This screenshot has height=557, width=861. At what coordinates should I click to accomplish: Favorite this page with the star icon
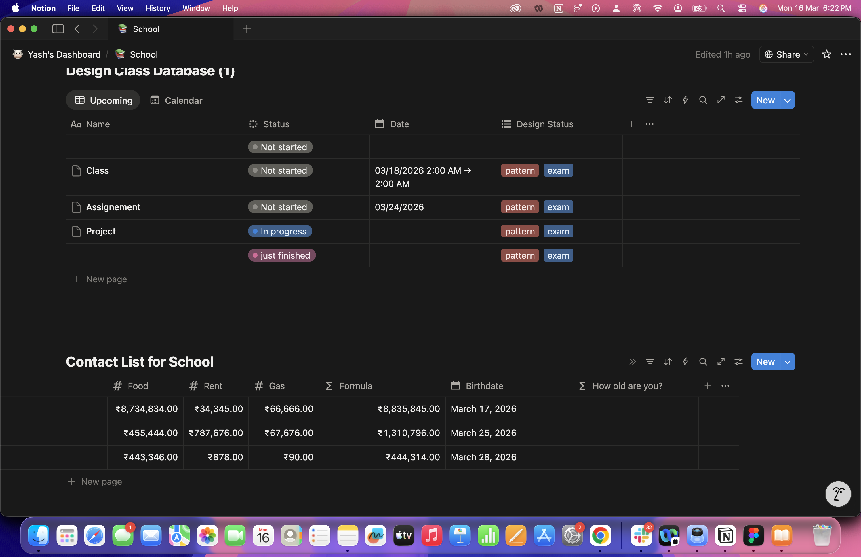tap(826, 54)
